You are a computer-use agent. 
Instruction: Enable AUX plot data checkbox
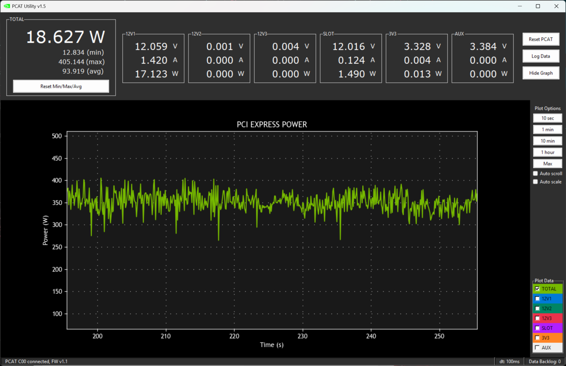coord(537,348)
